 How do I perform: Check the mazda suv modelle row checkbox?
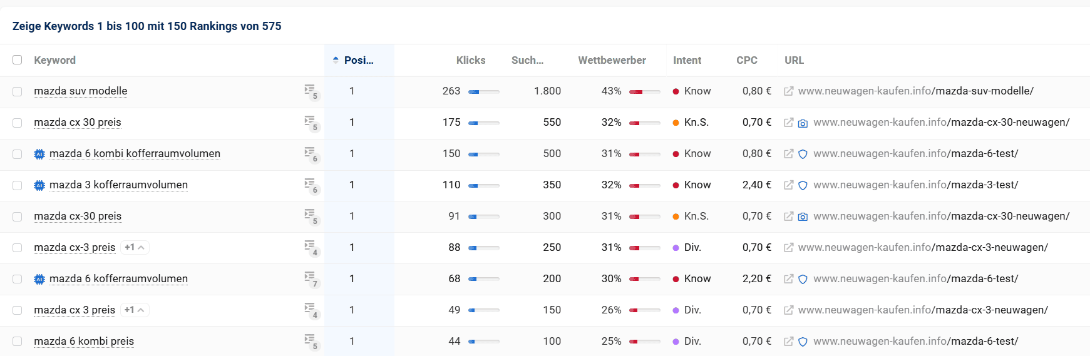click(18, 91)
